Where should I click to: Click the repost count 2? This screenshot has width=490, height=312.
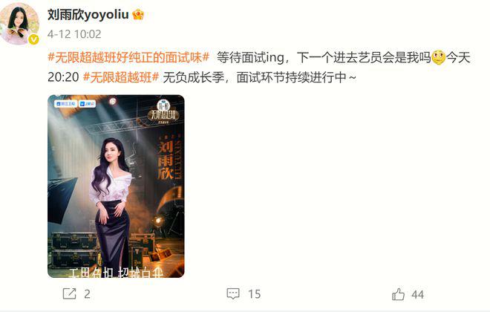[x=87, y=294]
